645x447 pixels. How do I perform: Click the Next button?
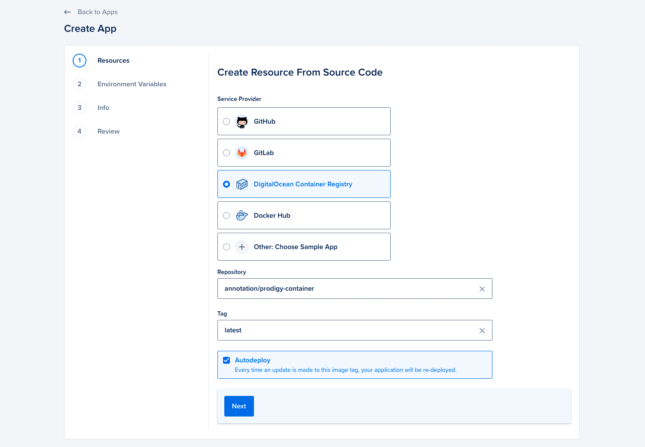point(239,406)
